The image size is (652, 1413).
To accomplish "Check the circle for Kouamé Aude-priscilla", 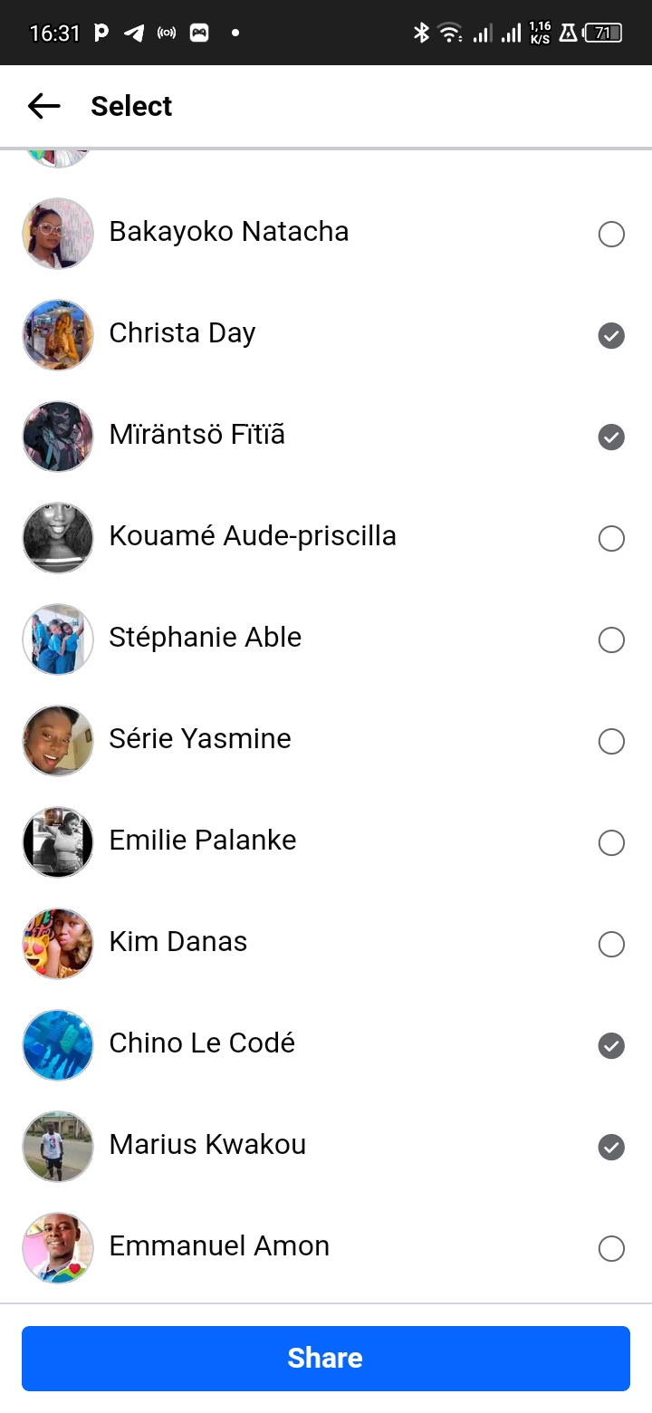I will [611, 539].
